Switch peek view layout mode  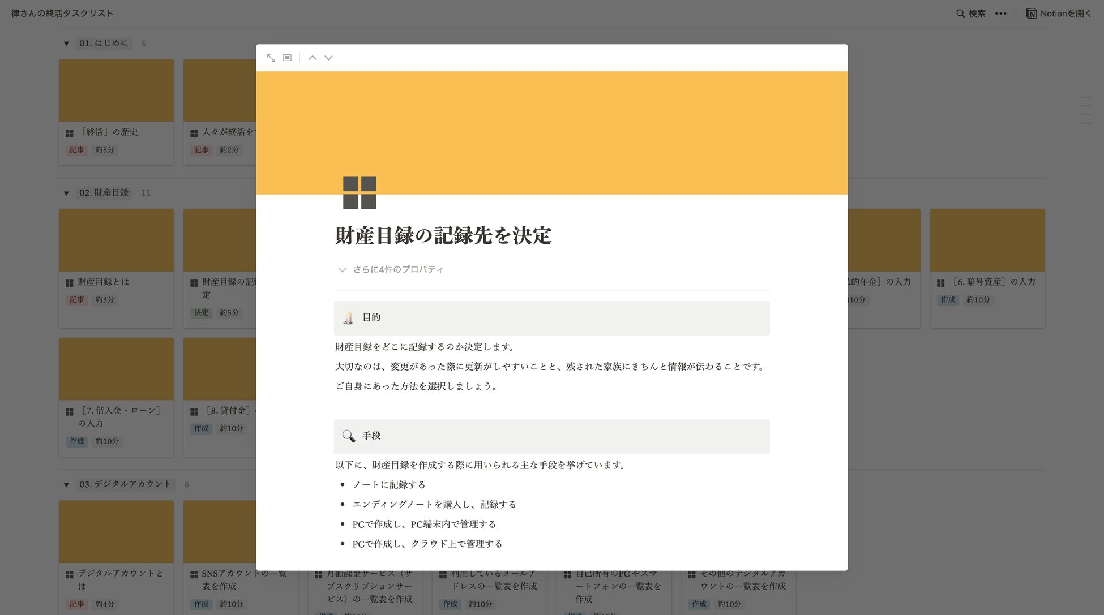point(287,58)
